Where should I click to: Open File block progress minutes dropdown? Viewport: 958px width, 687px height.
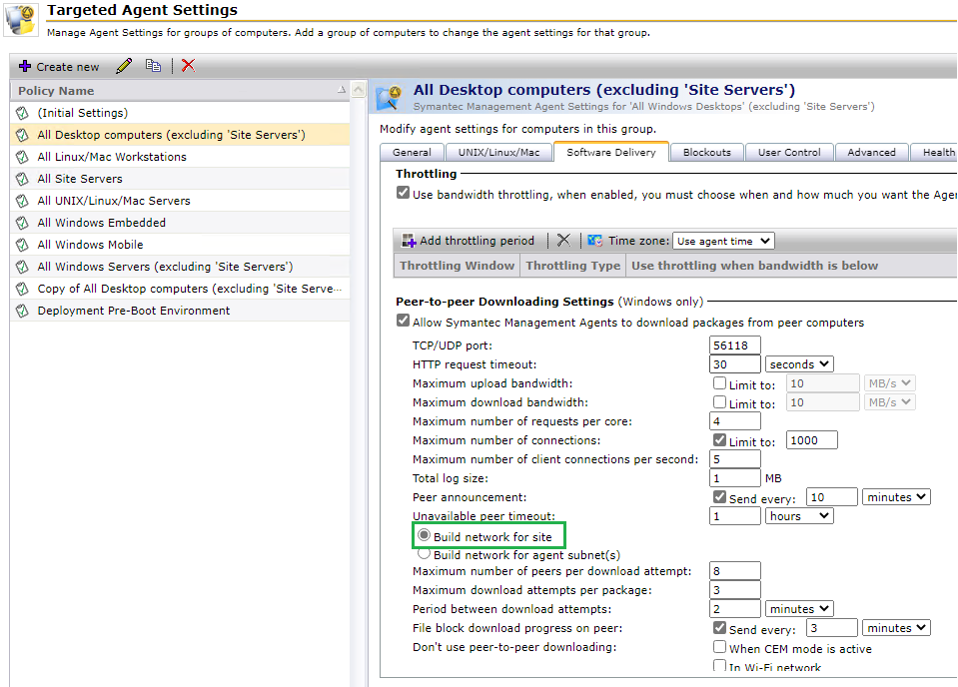(896, 628)
